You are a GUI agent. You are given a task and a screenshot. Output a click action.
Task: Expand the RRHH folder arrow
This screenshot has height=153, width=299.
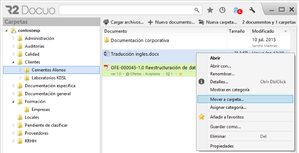point(13,141)
